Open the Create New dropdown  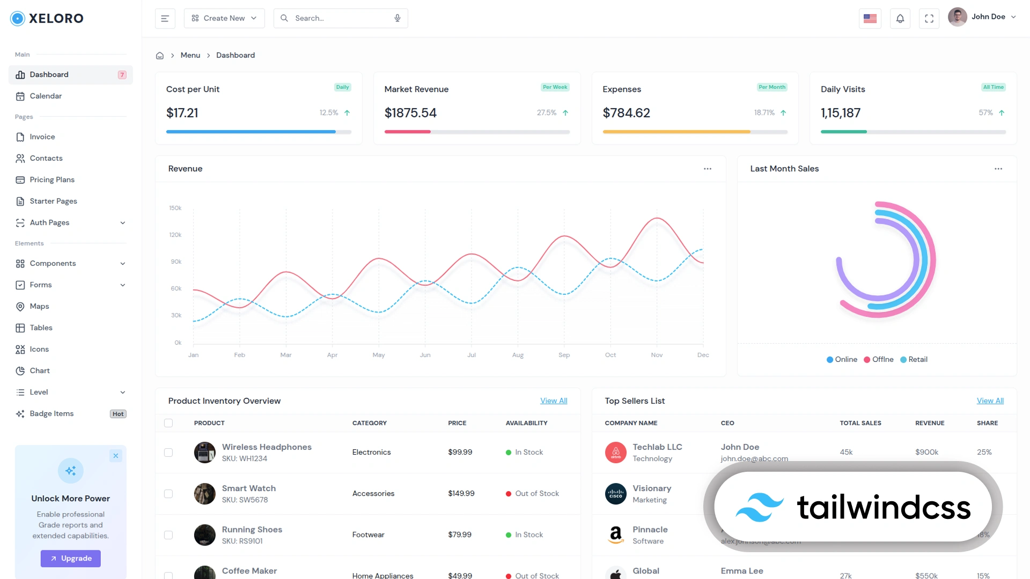pos(224,18)
